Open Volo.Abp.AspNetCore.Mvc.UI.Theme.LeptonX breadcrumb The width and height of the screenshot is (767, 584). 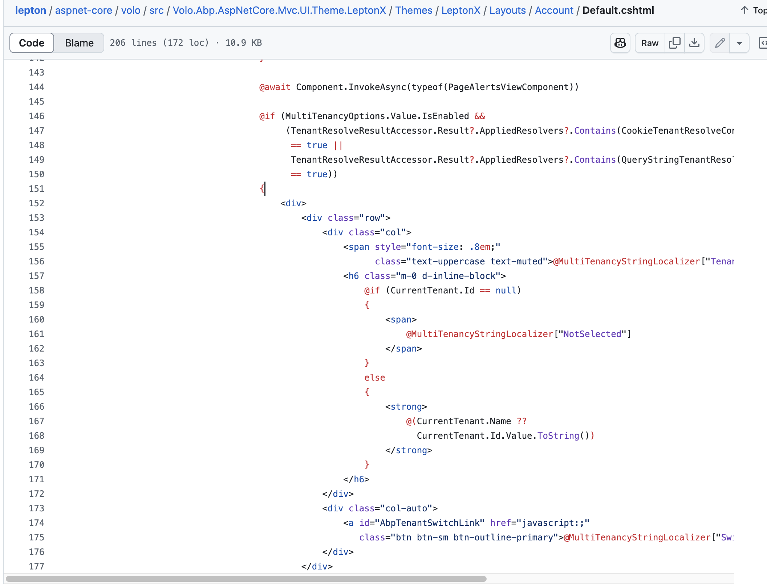point(279,10)
